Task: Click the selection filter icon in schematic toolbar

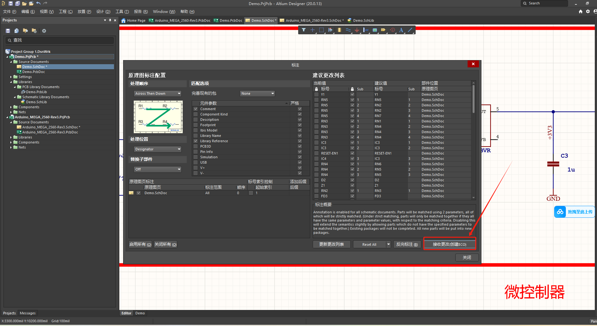Action: (x=304, y=30)
